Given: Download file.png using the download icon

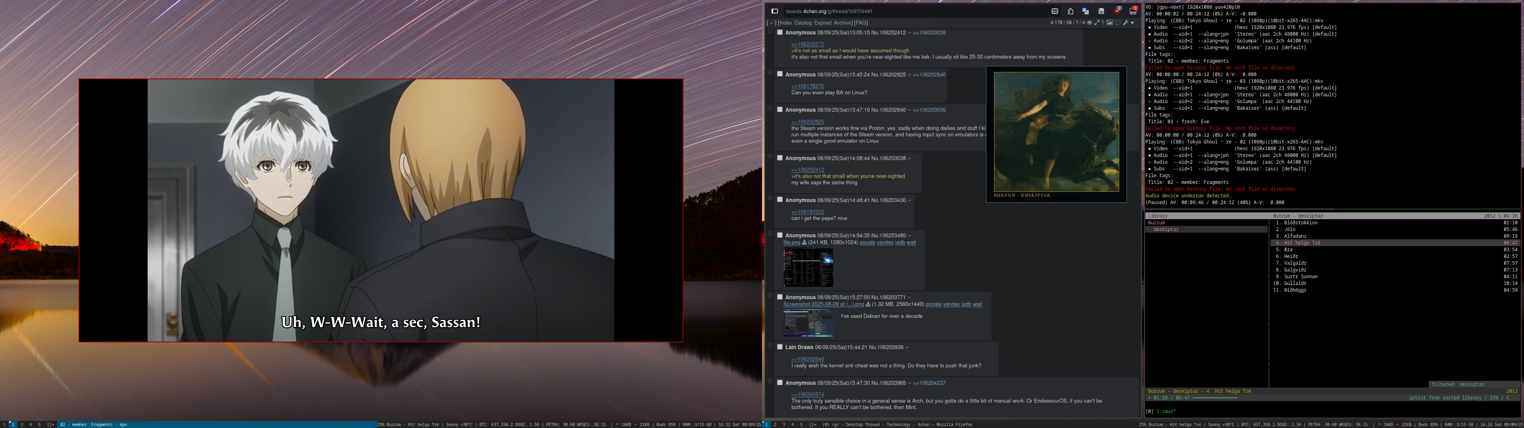Looking at the screenshot, I should [x=804, y=243].
